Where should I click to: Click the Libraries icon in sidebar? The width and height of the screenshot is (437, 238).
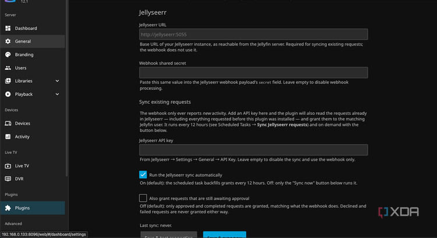pos(8,81)
